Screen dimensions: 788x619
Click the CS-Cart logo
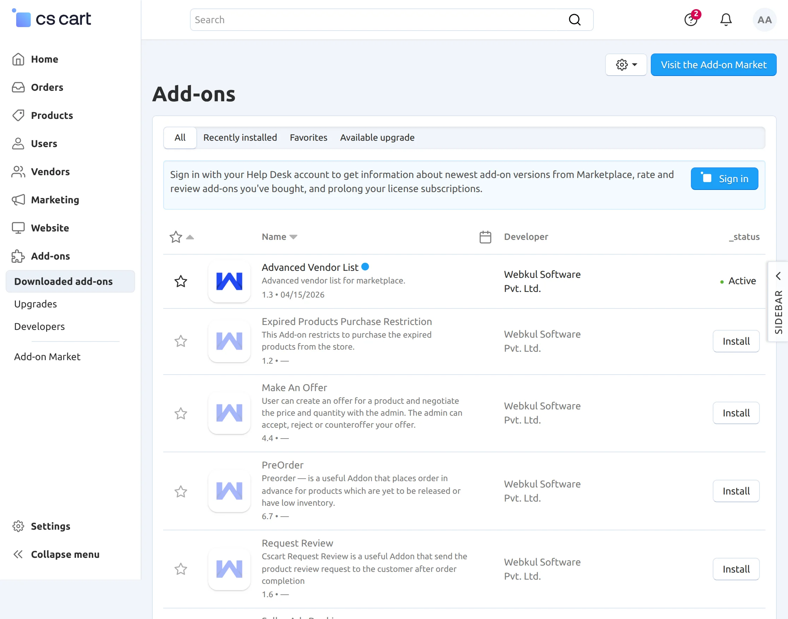51,18
